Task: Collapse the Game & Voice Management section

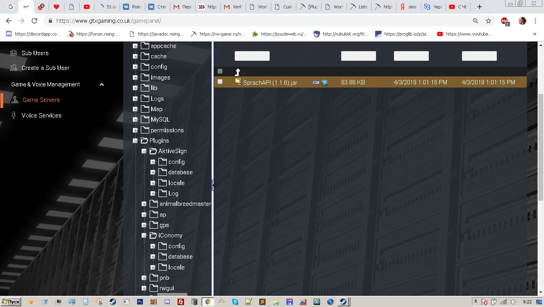Action: pos(102,84)
